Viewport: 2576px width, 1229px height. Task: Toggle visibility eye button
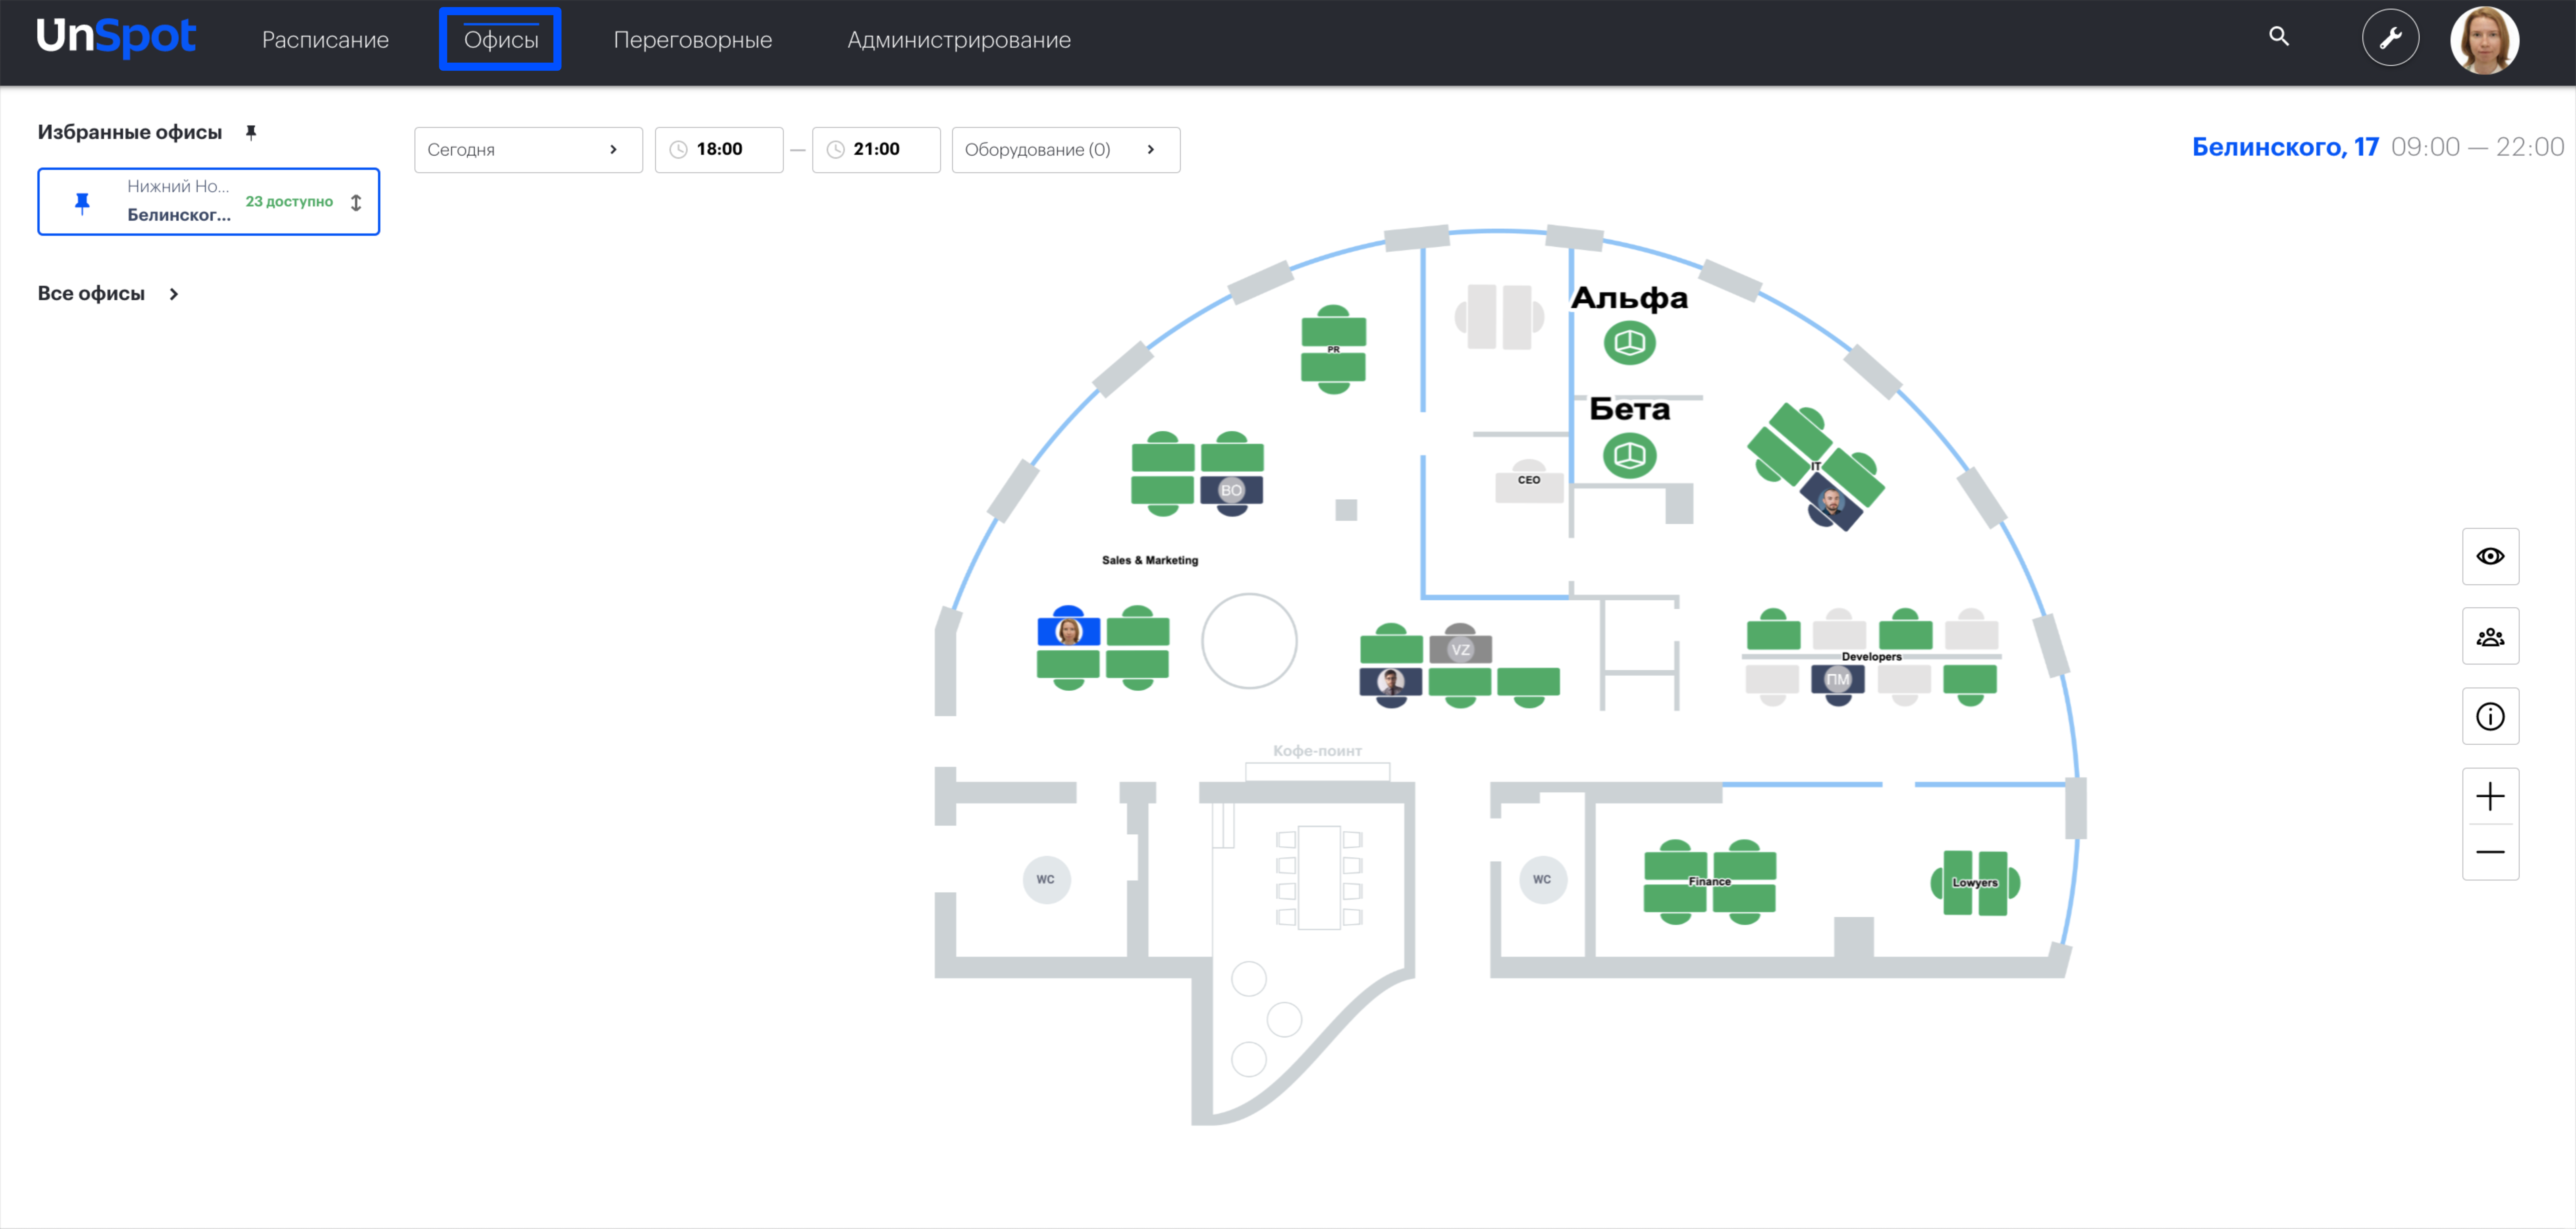click(2489, 556)
